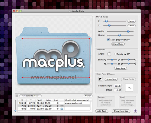Screen dimensions: 151x123
Task: Click the first Skew slider in the top row
Action: pos(112,60)
